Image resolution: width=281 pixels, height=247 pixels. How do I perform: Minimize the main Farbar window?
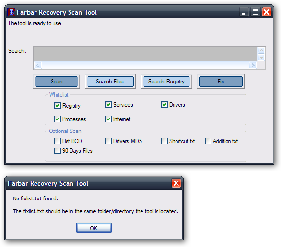(244, 12)
